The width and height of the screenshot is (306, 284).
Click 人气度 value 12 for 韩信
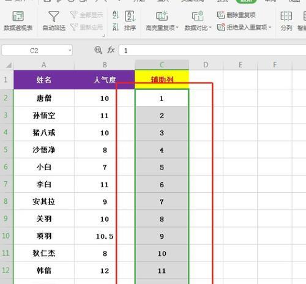click(105, 271)
